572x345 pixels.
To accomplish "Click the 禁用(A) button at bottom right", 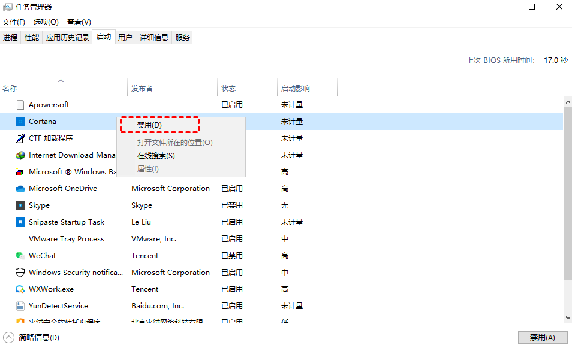I will click(543, 337).
